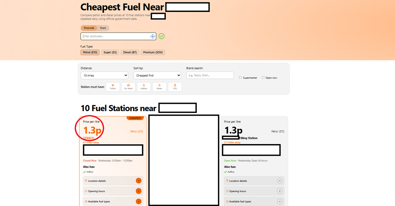Choose Super (E5) fuel type
Screen dimensions: 395x206
coord(110,52)
